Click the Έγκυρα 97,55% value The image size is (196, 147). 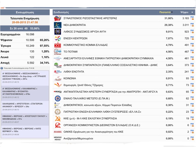point(44,46)
